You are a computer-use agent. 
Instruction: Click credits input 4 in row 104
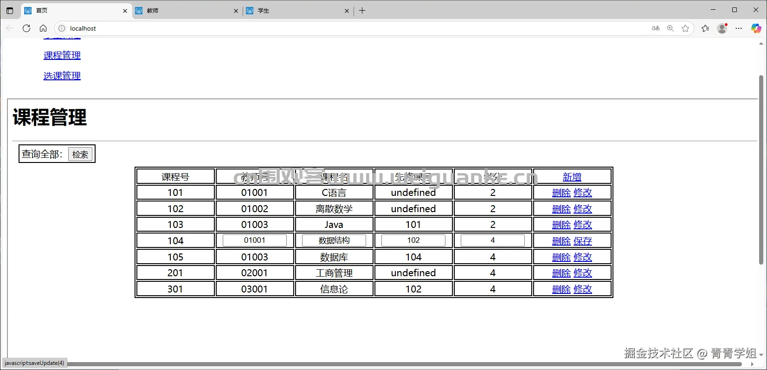(493, 240)
